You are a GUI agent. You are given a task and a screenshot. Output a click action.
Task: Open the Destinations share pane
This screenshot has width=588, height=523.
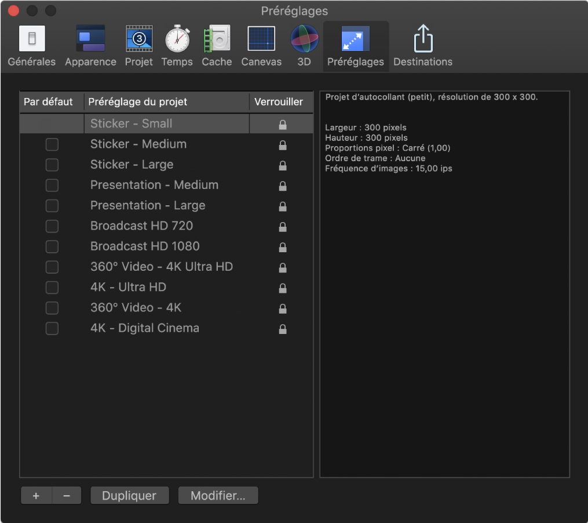coord(423,46)
